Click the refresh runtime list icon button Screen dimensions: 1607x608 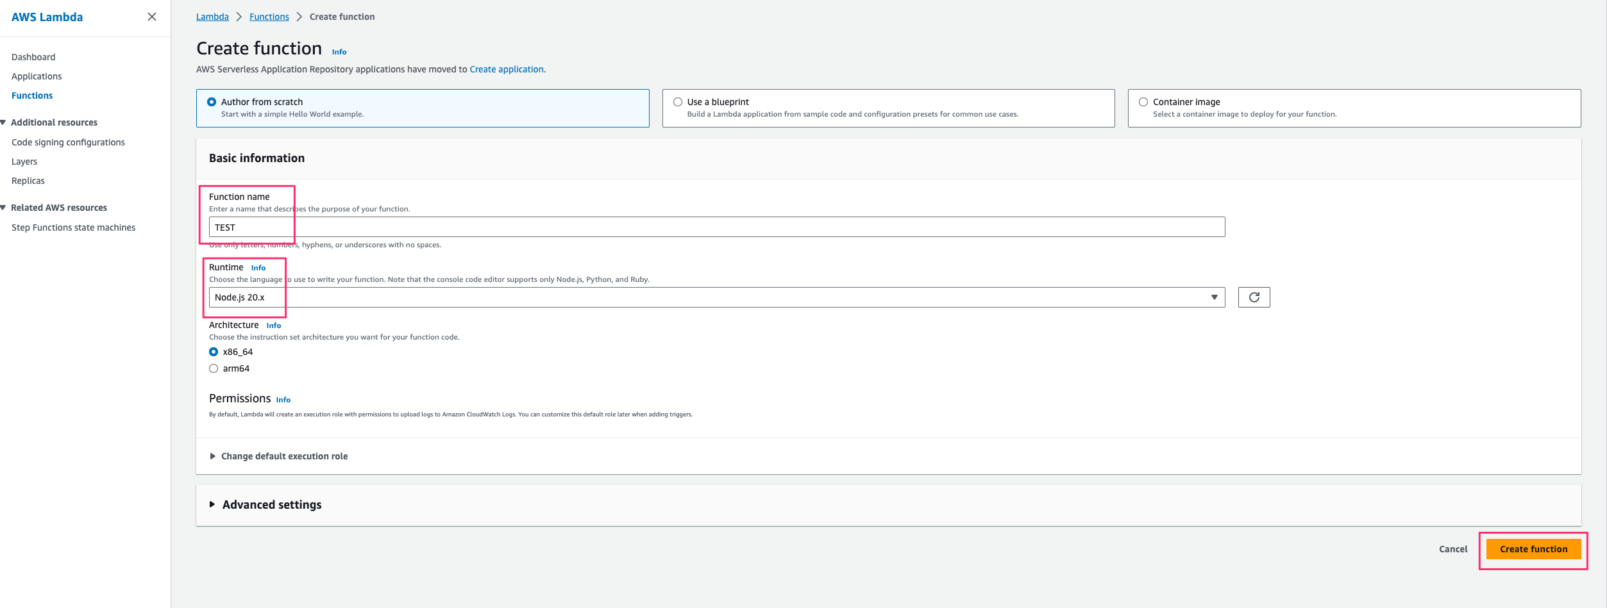pyautogui.click(x=1254, y=297)
